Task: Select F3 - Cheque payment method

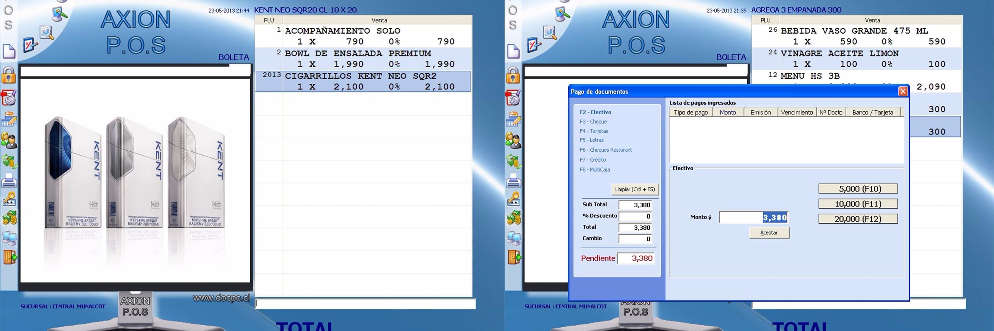Action: click(x=593, y=122)
